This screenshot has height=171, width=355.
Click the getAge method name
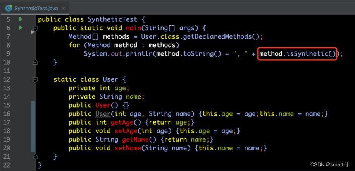coord(122,122)
